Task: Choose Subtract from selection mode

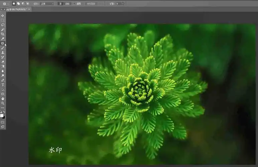Action: coord(23,4)
